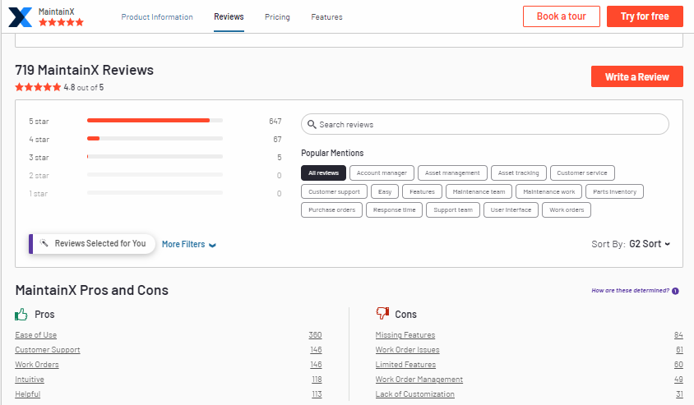The width and height of the screenshot is (694, 405).
Task: Open the Features tab in header
Action: click(326, 16)
